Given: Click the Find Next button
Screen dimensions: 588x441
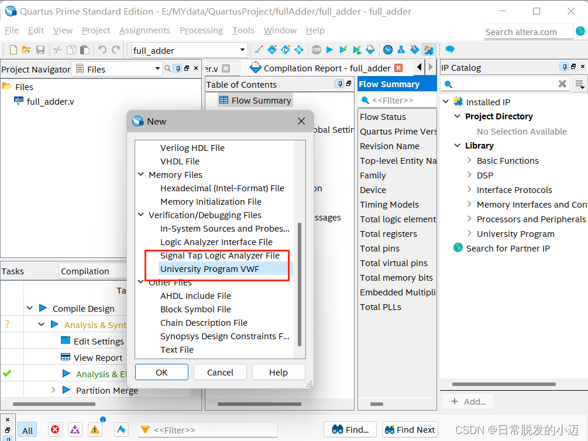Looking at the screenshot, I should pyautogui.click(x=410, y=429).
